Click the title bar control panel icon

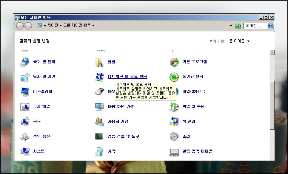tap(17, 18)
